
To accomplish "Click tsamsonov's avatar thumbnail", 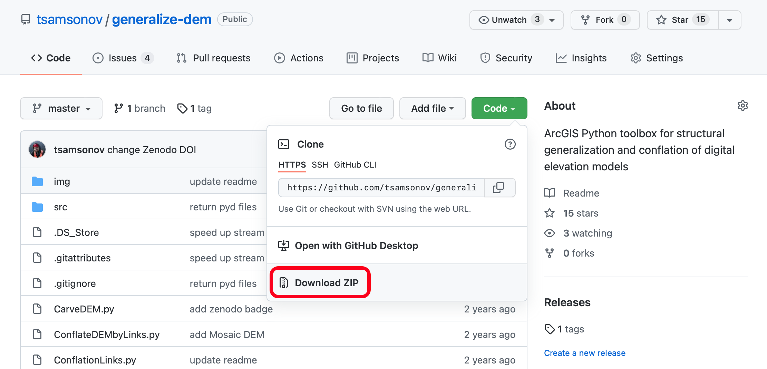I will pyautogui.click(x=37, y=149).
